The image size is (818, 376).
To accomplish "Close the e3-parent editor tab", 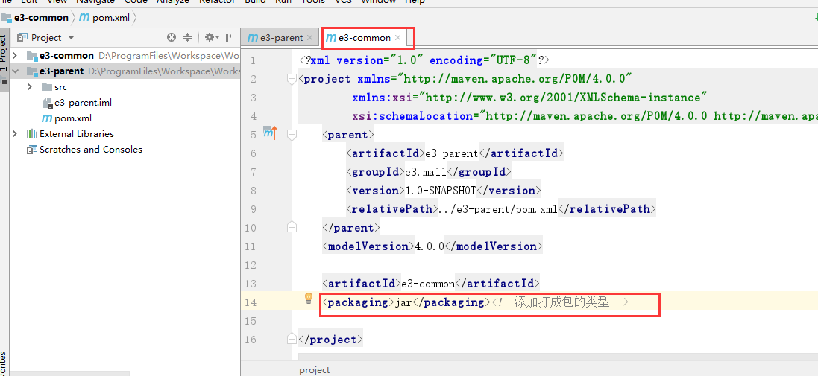I will tap(310, 38).
